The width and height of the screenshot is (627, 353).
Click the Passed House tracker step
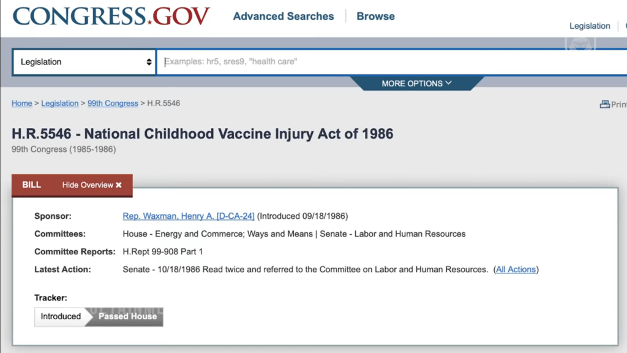click(127, 316)
